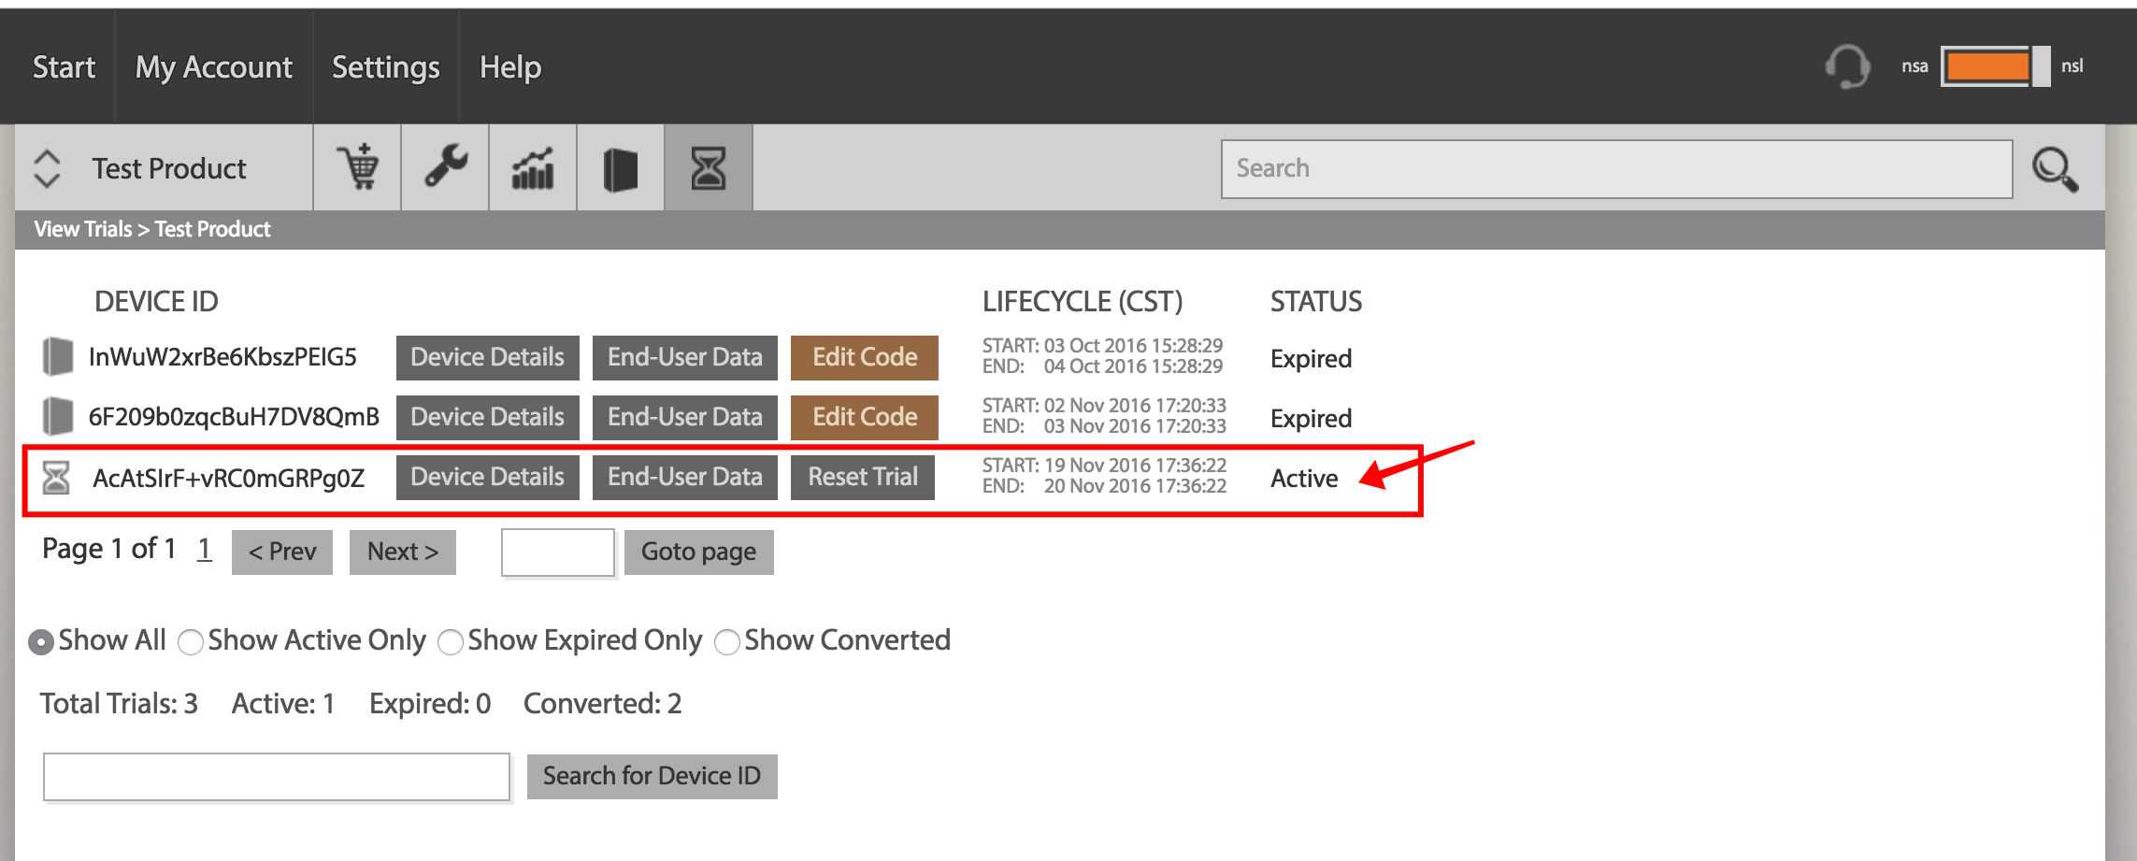
Task: Click the Goto page button
Action: click(x=699, y=552)
